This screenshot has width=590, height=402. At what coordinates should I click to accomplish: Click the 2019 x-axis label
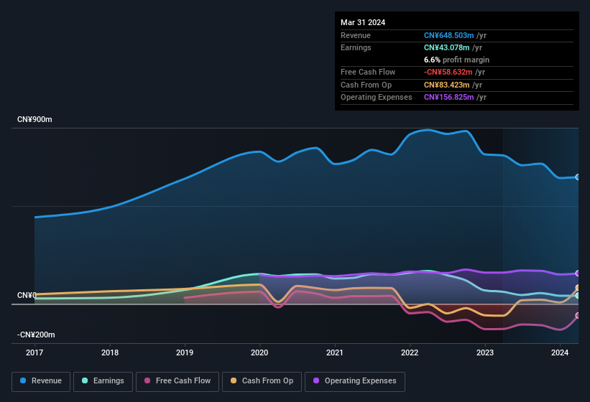(x=185, y=352)
